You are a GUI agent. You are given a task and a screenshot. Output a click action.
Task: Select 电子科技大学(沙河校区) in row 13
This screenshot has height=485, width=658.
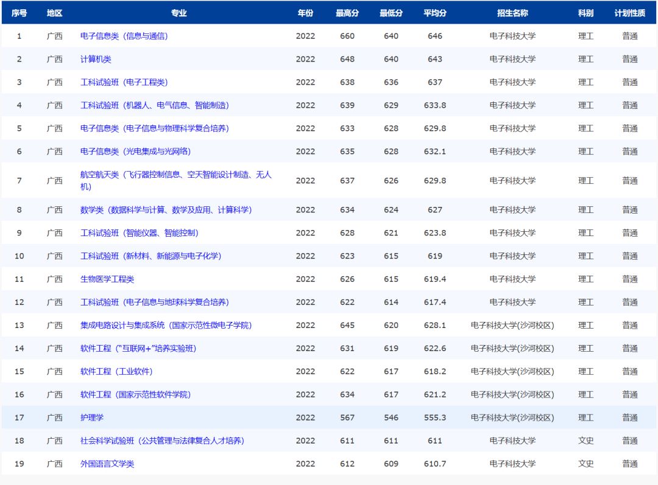click(512, 325)
